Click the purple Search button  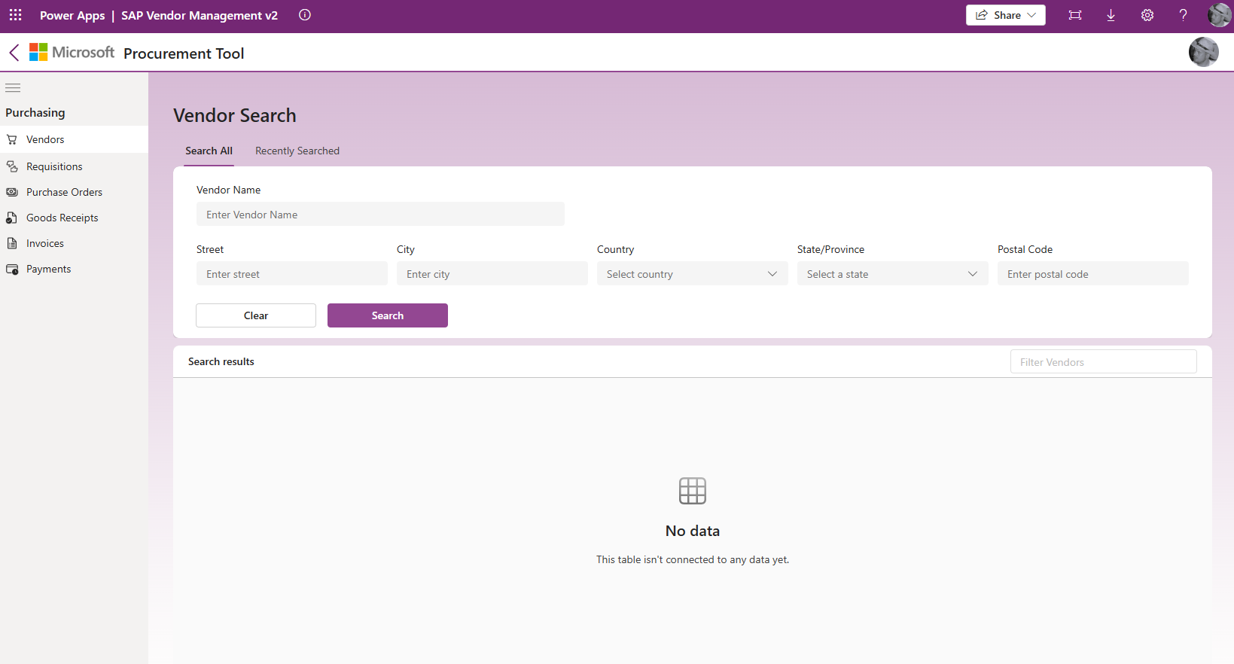coord(388,315)
